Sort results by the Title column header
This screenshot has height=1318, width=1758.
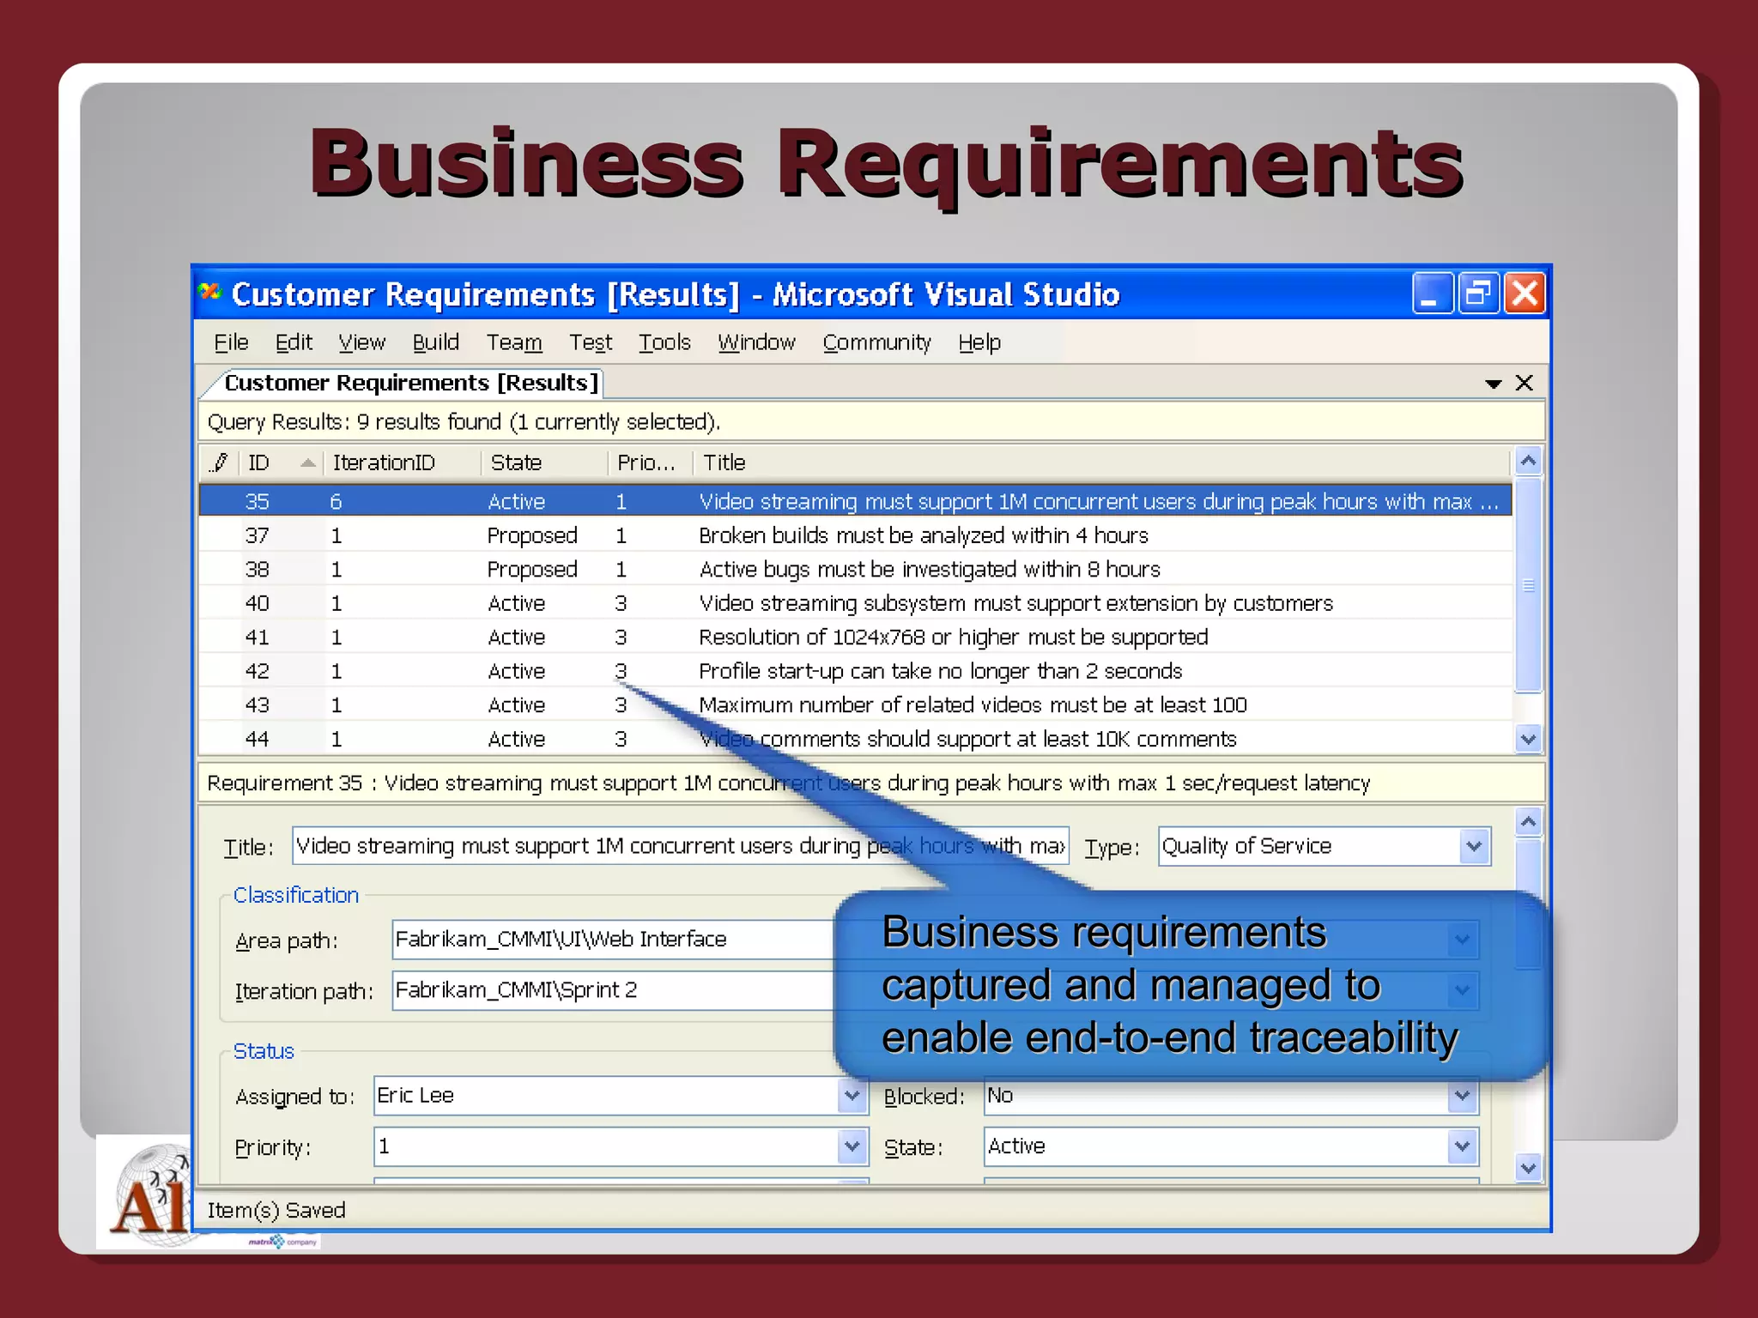coord(1101,463)
